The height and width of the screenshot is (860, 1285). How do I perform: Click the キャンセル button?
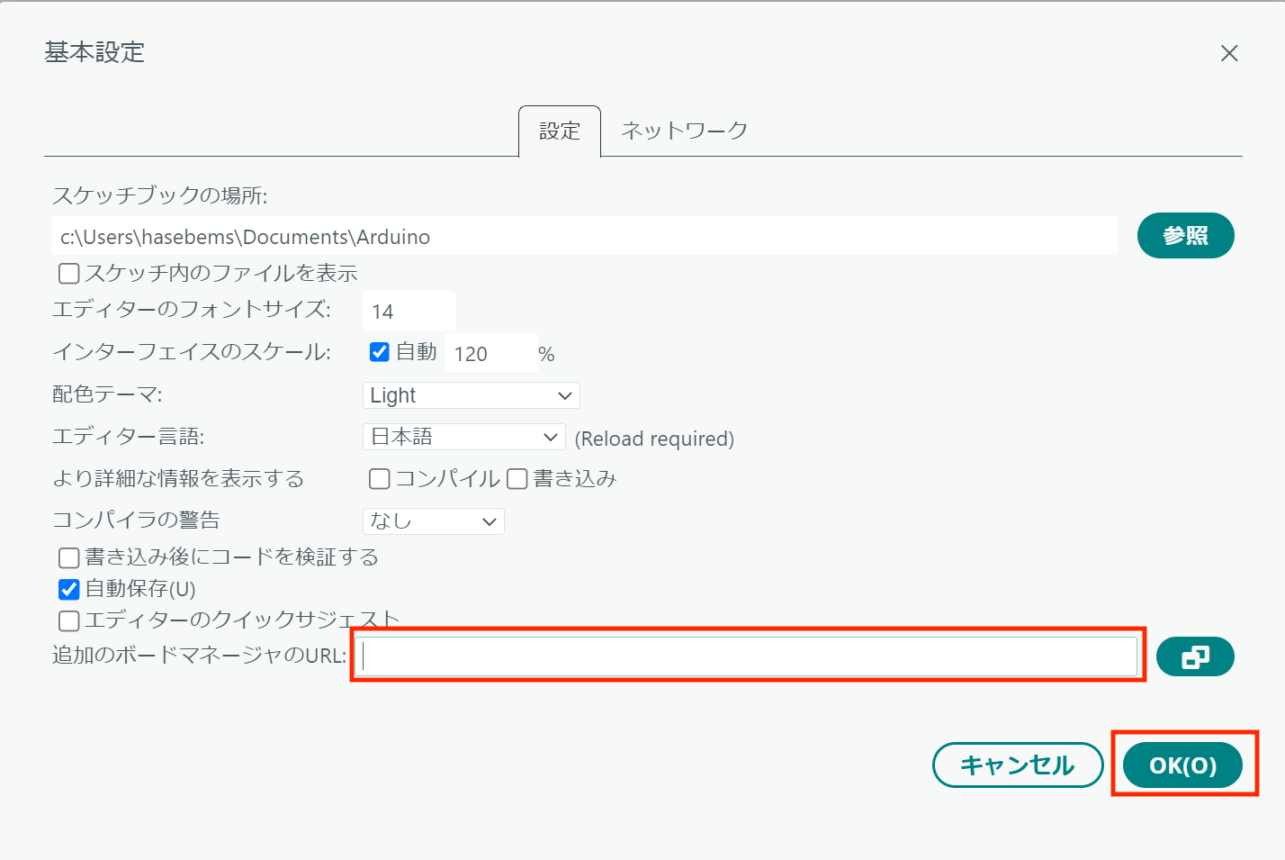pyautogui.click(x=1017, y=765)
